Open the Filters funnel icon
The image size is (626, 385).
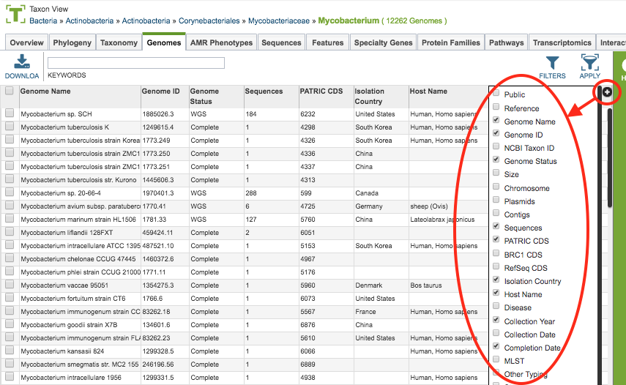click(x=553, y=64)
